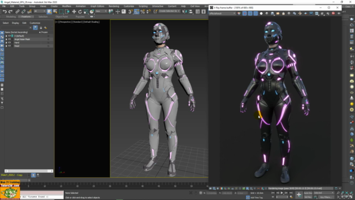Viewport: 355px width, 200px height.
Task: Toggle green channel in V-Ray frame buffer
Action: (x=250, y=13)
